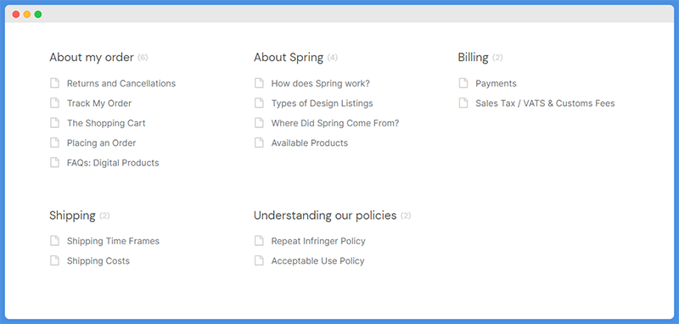
Task: Click the document icon beside Shipping Time Frames
Action: tap(54, 241)
